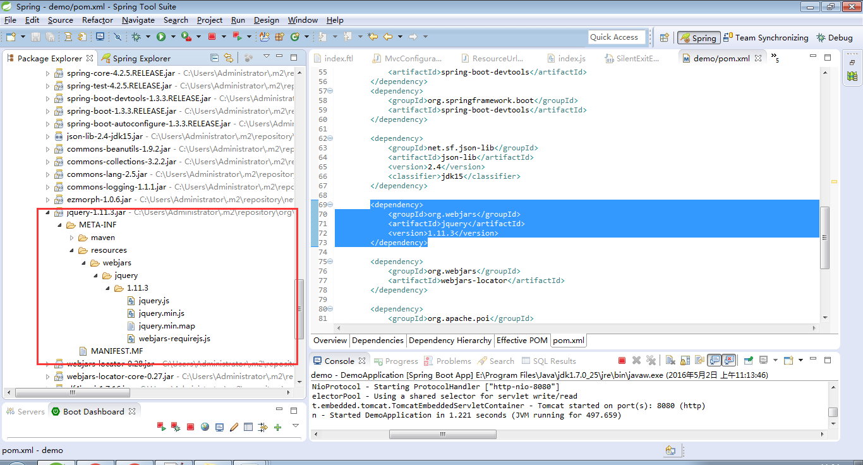Collapse the jquery-1.11.3.jar tree node
This screenshot has height=465, width=863.
(x=47, y=212)
